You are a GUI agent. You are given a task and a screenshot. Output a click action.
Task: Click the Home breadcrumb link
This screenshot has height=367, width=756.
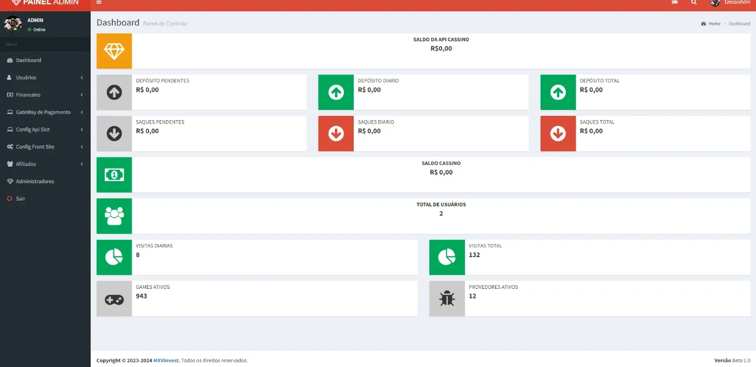(711, 24)
